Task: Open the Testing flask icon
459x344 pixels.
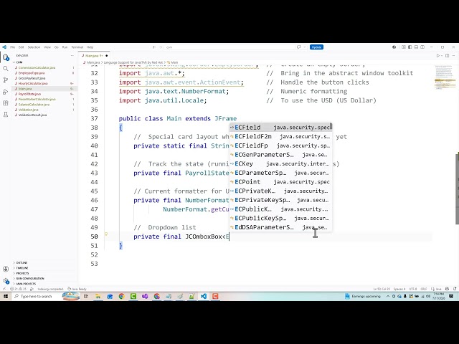Action: (6, 115)
